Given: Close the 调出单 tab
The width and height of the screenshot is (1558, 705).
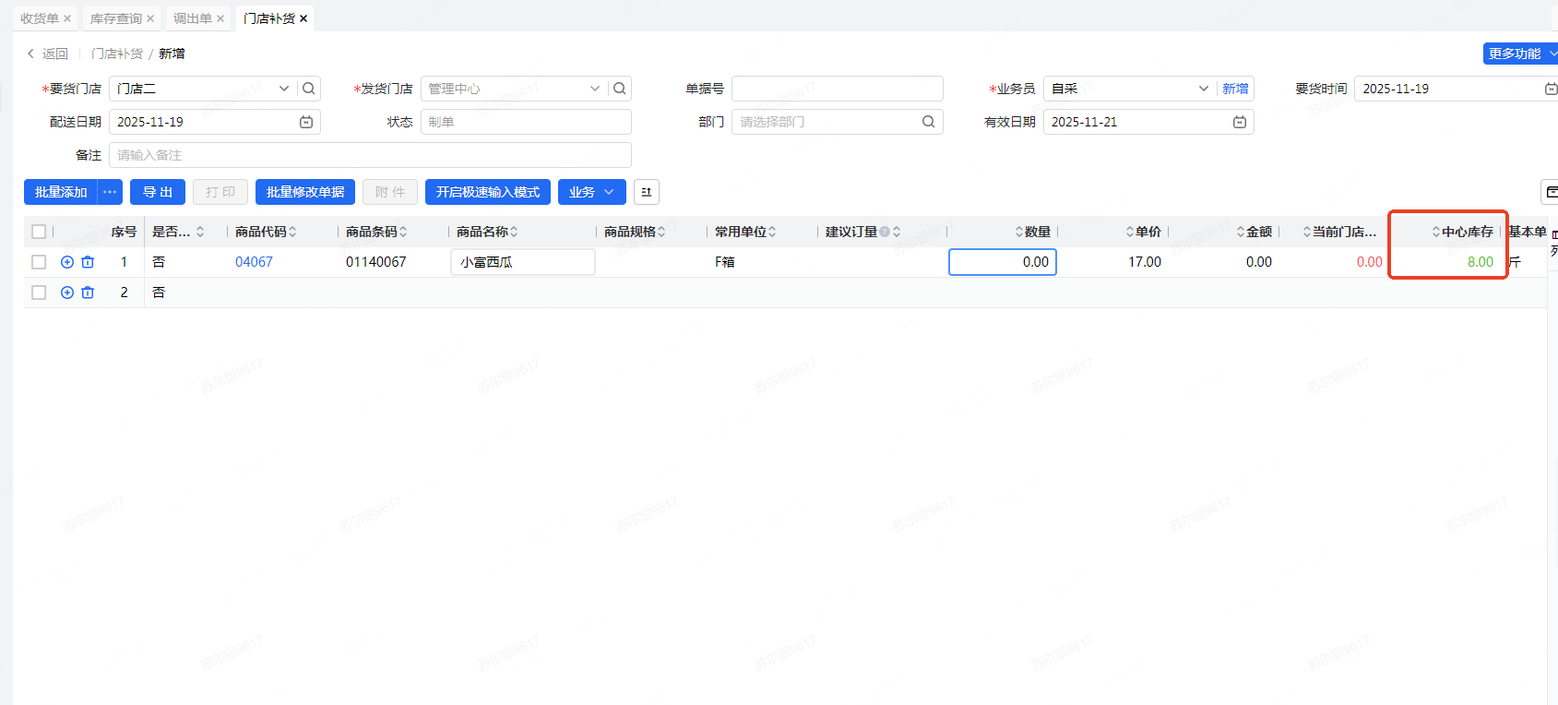Looking at the screenshot, I should click(x=220, y=18).
